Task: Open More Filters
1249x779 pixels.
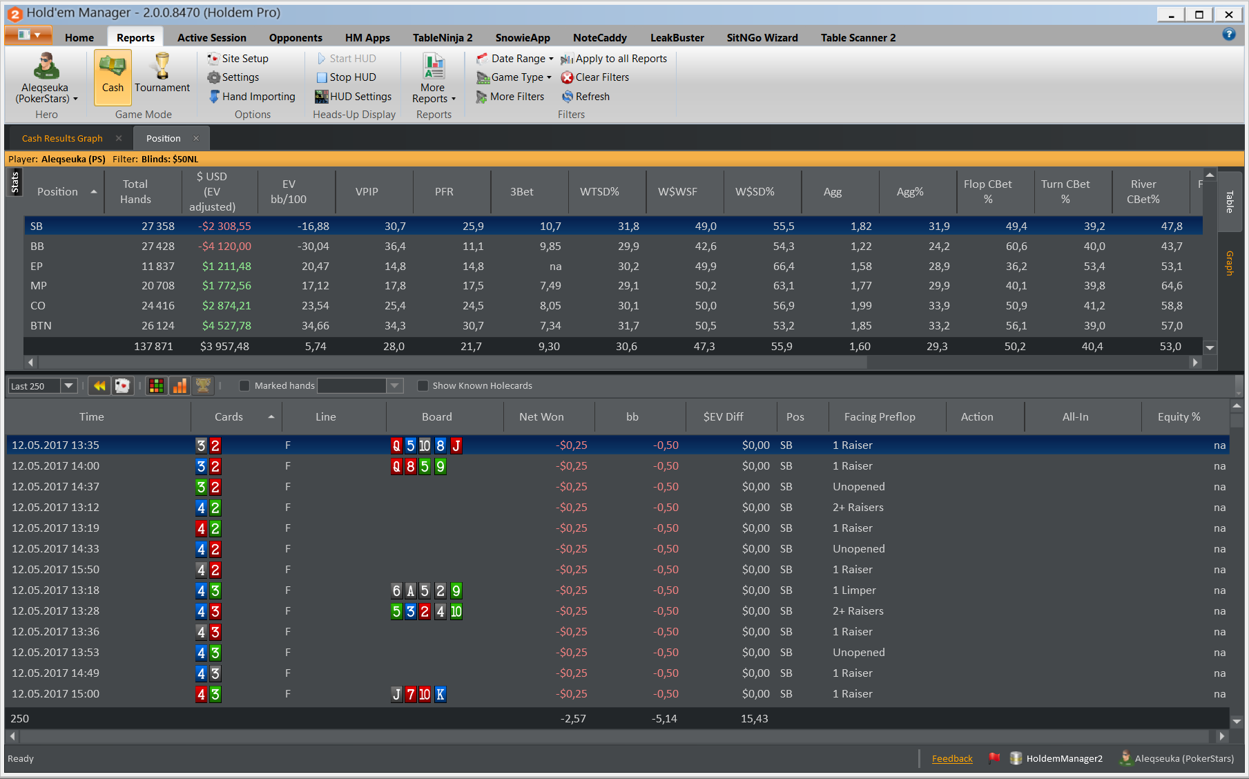Action: pyautogui.click(x=510, y=97)
